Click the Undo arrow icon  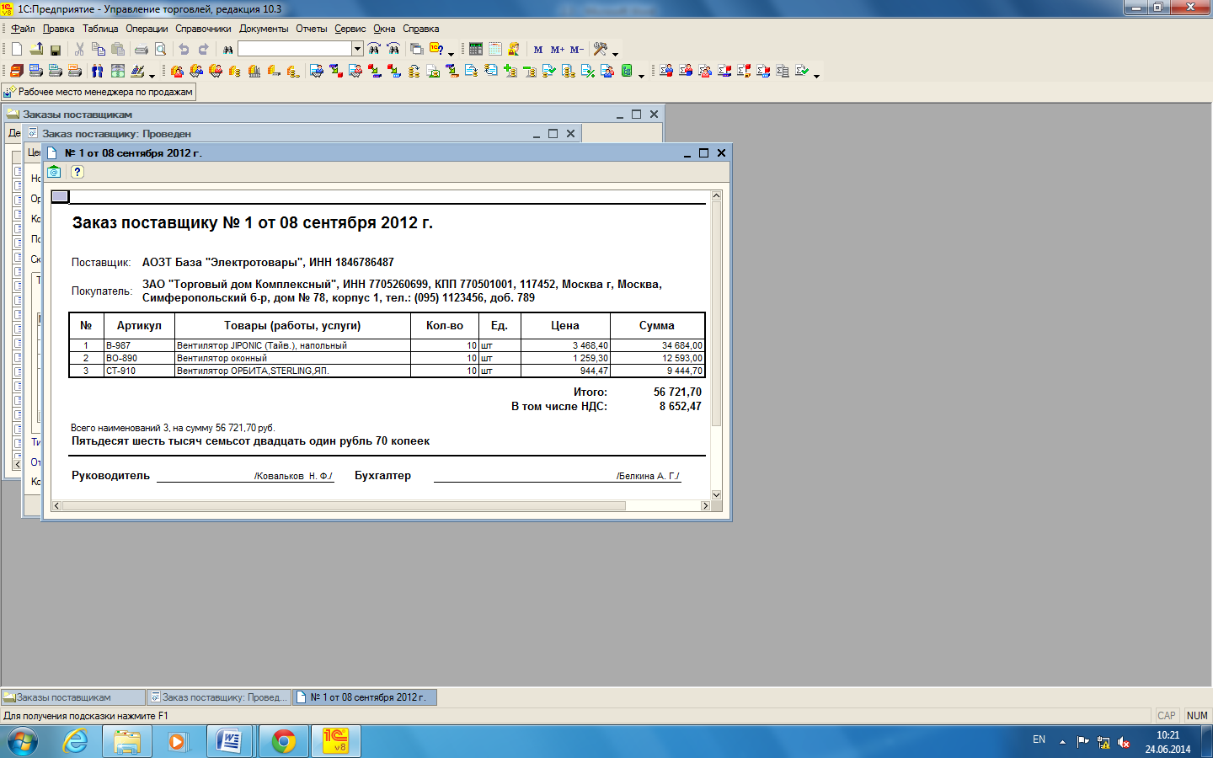[x=184, y=49]
